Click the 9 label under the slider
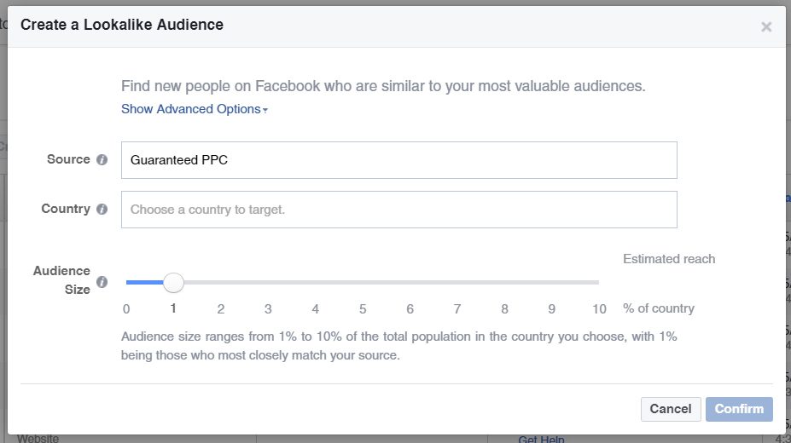 point(552,308)
